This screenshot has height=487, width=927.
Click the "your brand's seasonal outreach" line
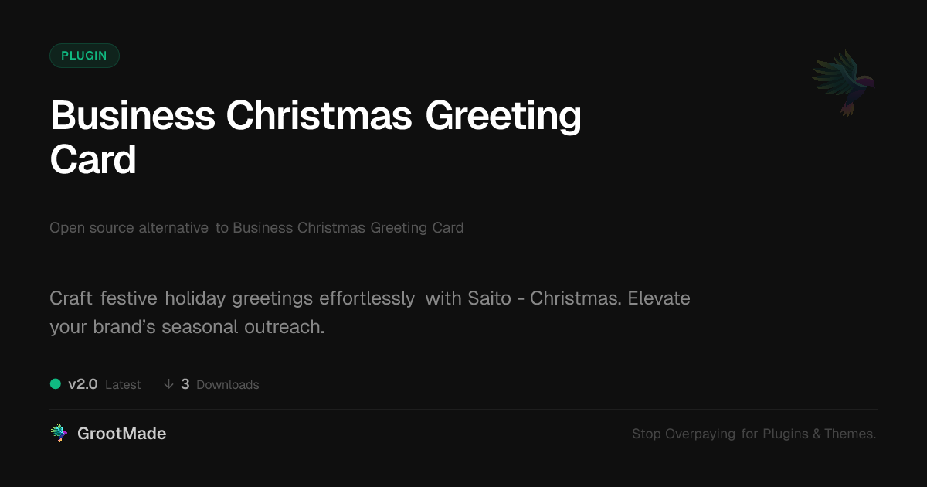186,327
